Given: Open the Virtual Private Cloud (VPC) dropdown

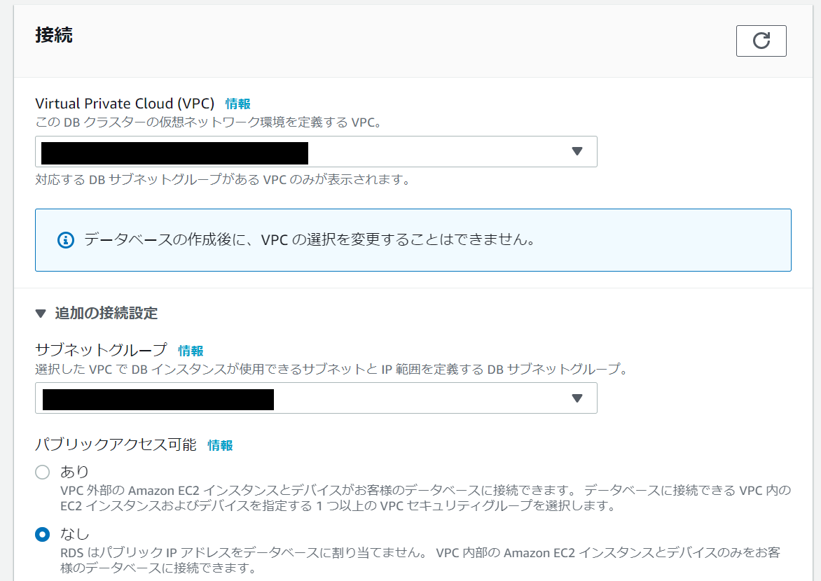Looking at the screenshot, I should 315,151.
